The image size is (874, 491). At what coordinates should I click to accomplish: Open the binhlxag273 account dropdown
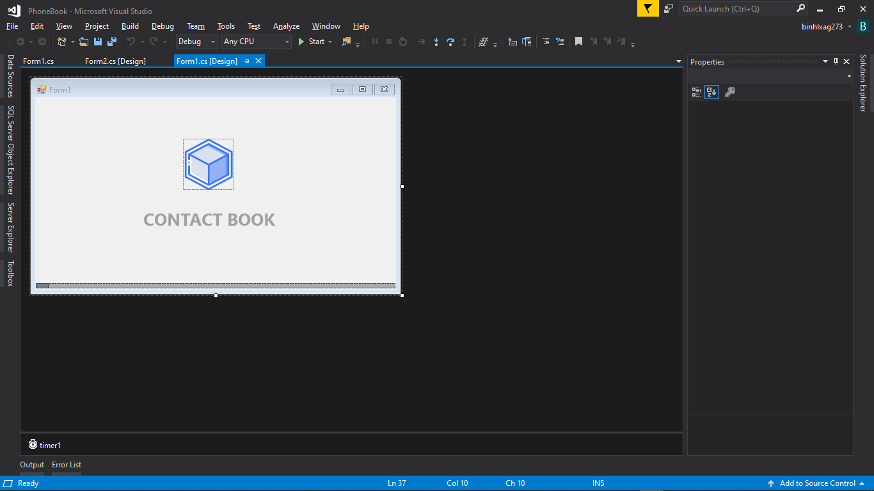pos(826,26)
